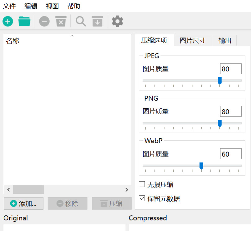
Task: Click the gray remove item toolbar icon
Action: click(x=44, y=21)
